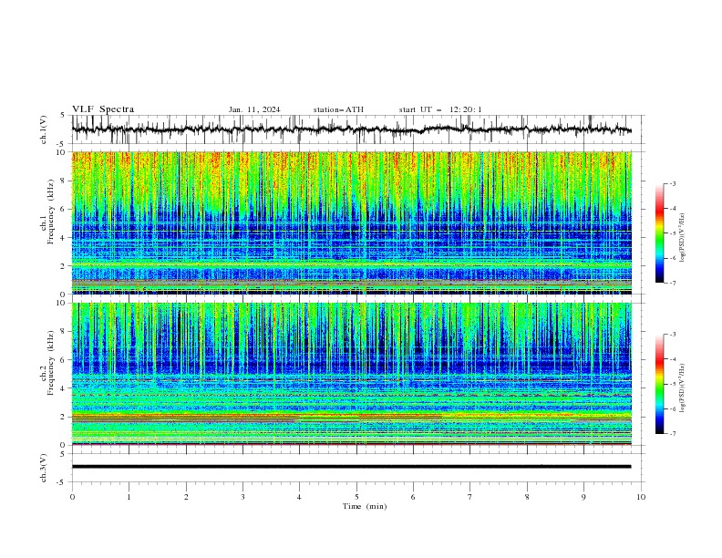Viewport: 722px width, 558px height.
Task: Click time-axis tick label '3'
Action: coord(242,497)
